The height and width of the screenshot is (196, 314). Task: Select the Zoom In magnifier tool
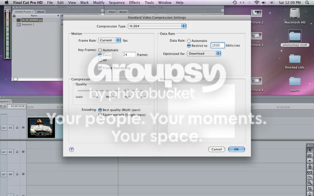coord(310,183)
